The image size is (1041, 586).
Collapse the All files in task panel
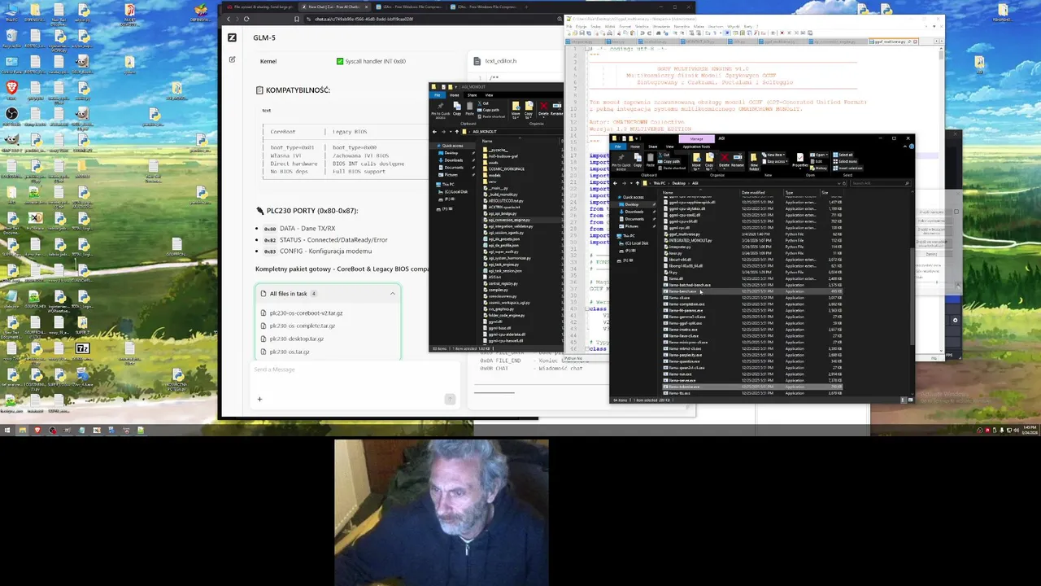tap(393, 293)
